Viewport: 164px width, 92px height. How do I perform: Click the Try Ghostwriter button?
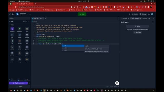tap(18, 83)
